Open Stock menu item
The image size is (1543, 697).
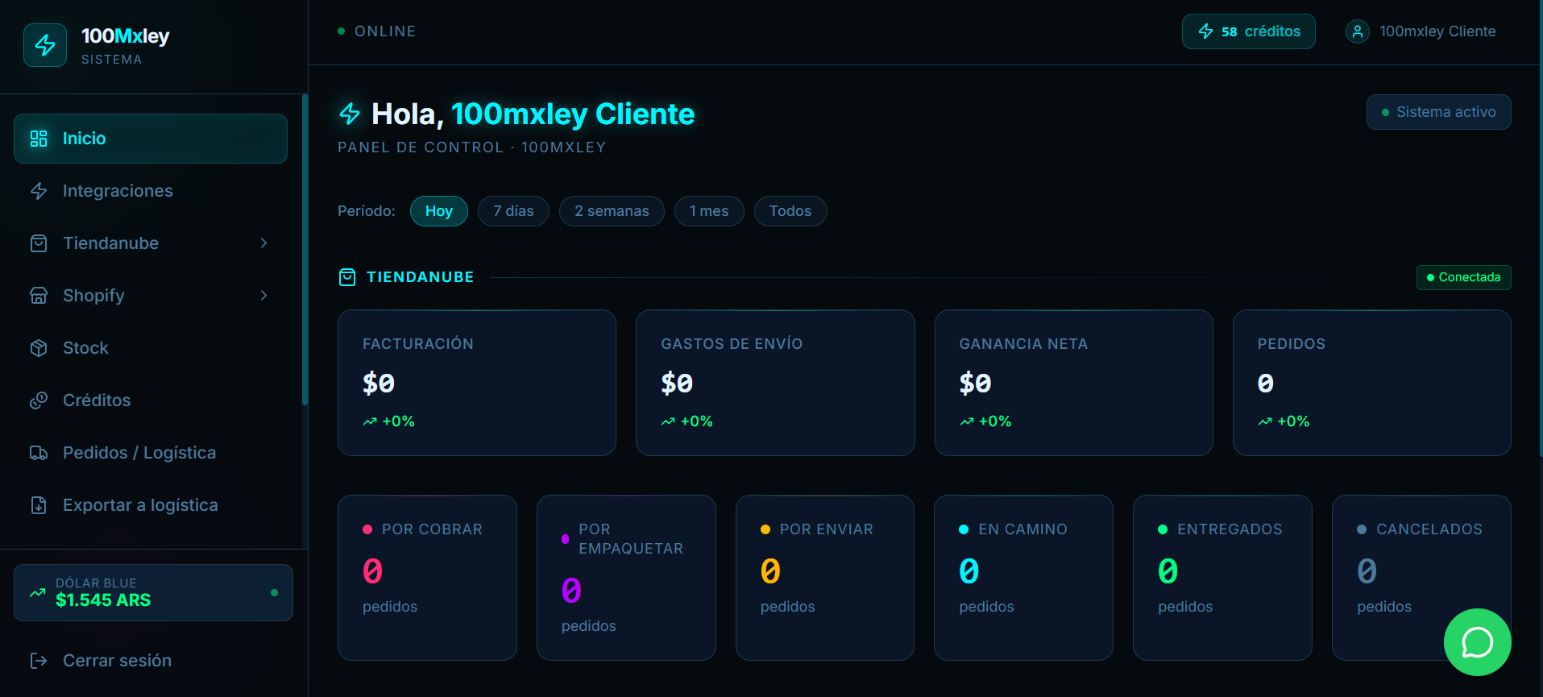pyautogui.click(x=151, y=348)
